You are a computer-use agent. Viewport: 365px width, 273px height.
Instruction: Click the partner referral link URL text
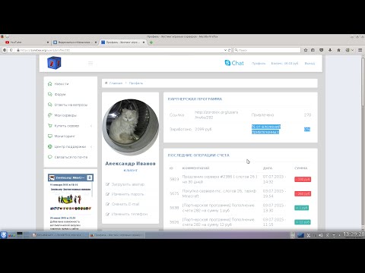pos(216,115)
